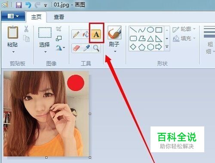Choose the Right triangle shape
215x163 pixels.
pos(159,39)
